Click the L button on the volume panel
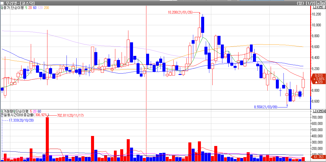 pyautogui.click(x=314, y=111)
